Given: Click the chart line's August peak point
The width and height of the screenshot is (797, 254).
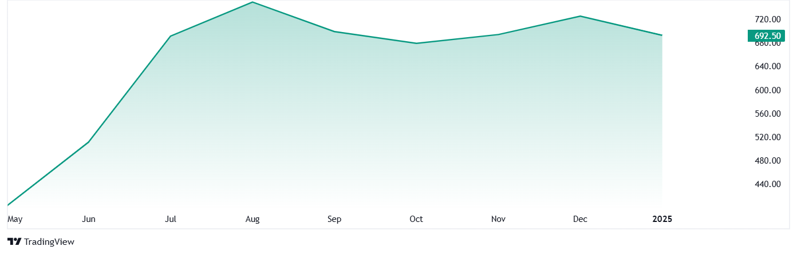Looking at the screenshot, I should (x=252, y=2).
